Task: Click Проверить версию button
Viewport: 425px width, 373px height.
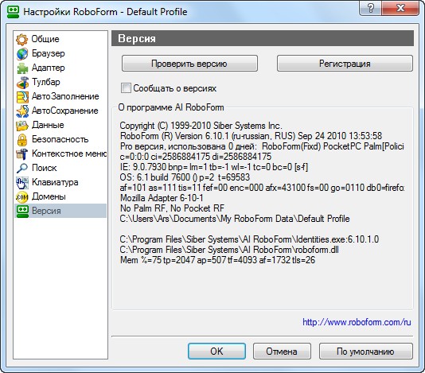Action: 189,64
